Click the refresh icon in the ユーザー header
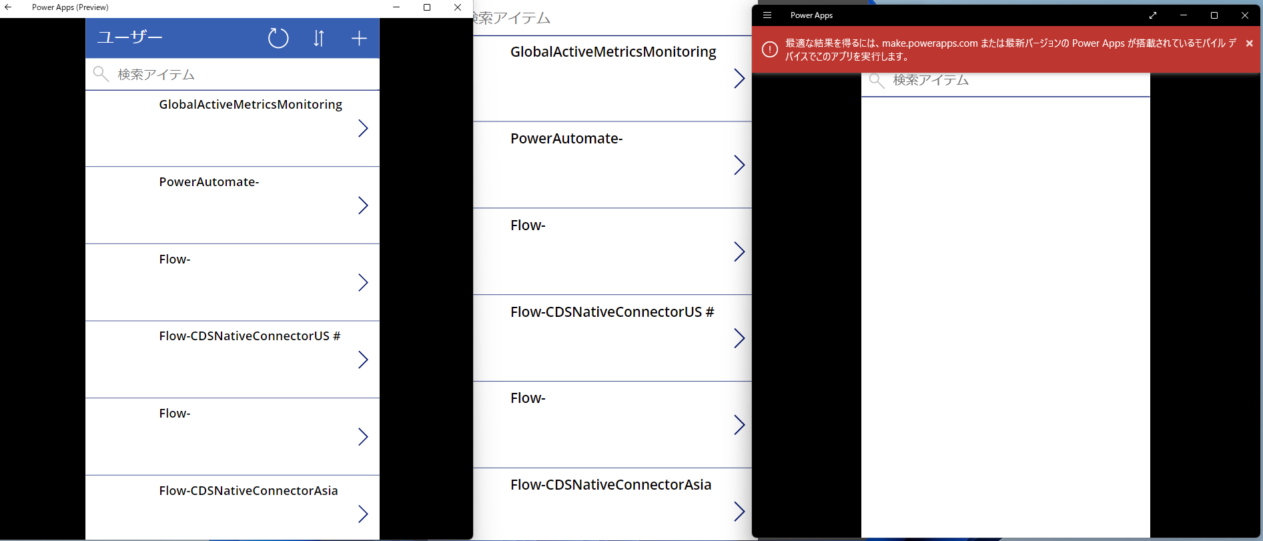Viewport: 1263px width, 541px height. point(278,38)
